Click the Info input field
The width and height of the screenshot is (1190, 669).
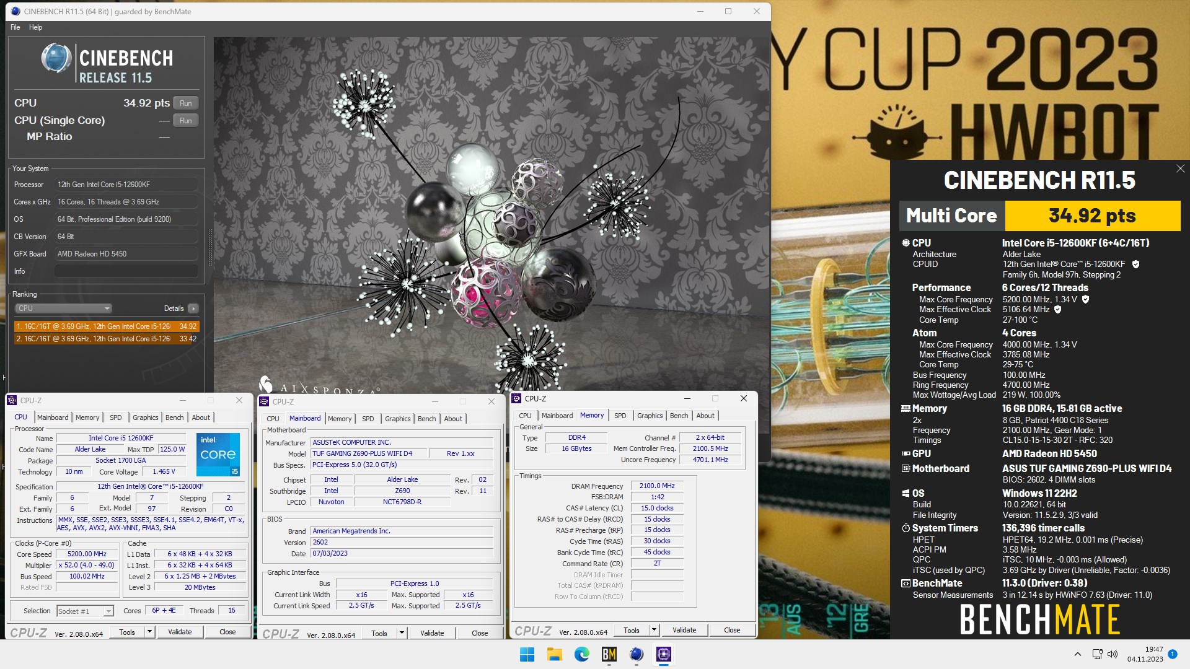point(126,271)
